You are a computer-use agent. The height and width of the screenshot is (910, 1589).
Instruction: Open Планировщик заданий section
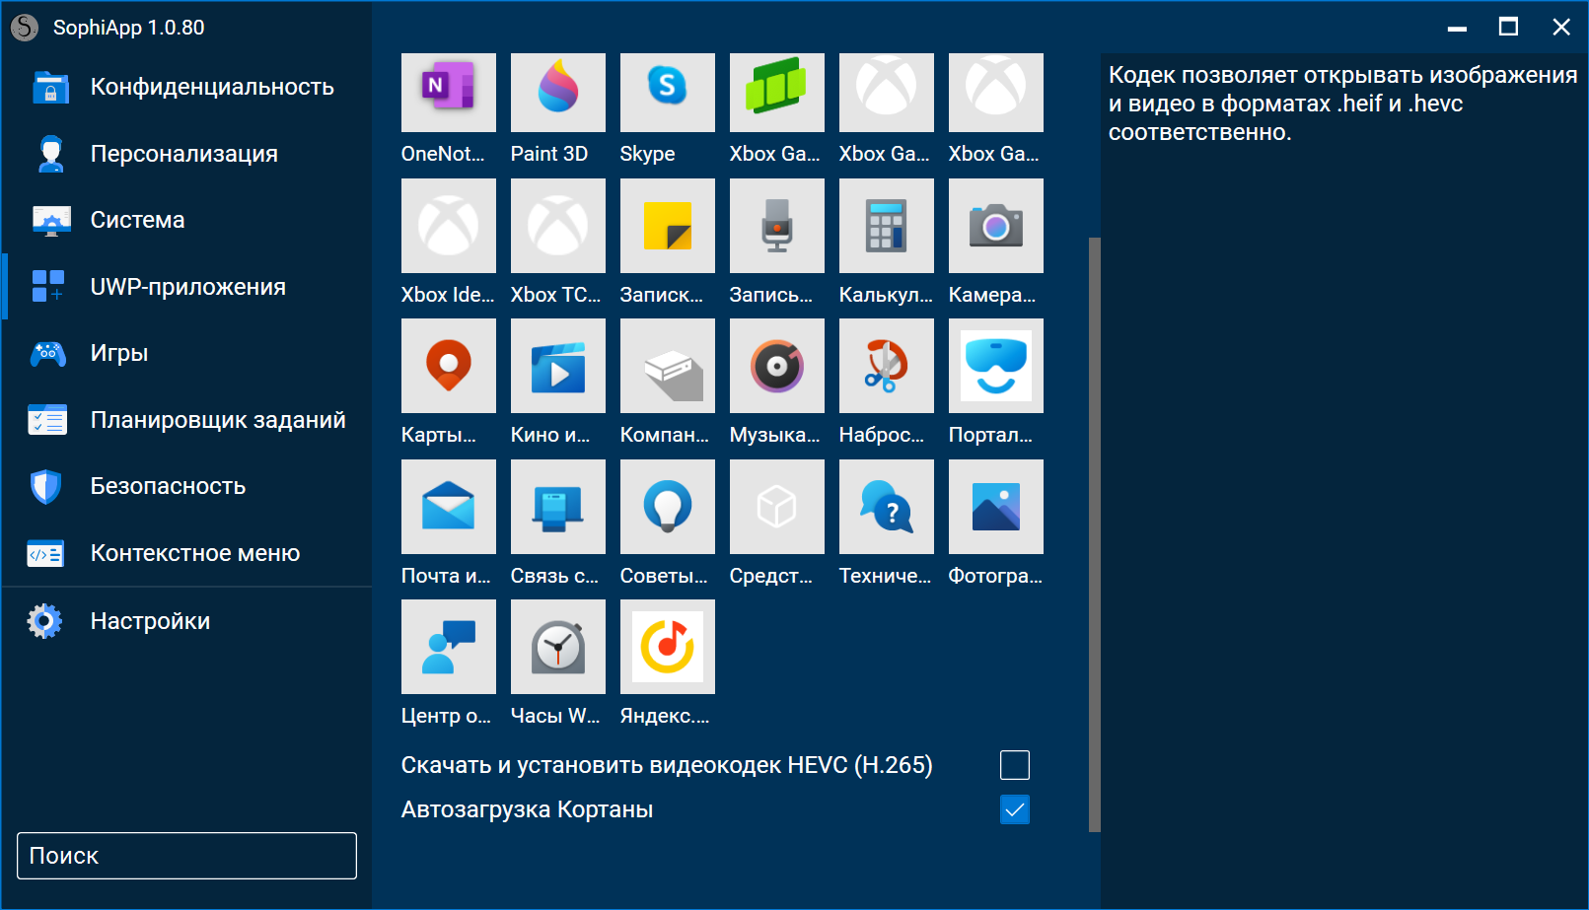click(186, 420)
